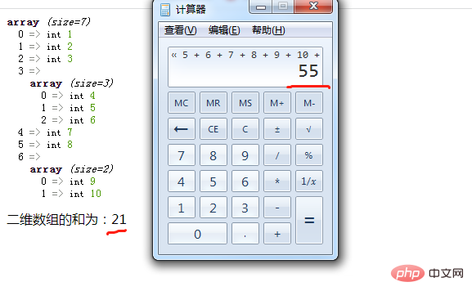The height and width of the screenshot is (300, 472).
Task: Click the digit 5 key
Action: pyautogui.click(x=214, y=181)
